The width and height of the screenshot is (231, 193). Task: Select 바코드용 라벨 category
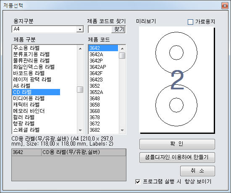click(29, 73)
